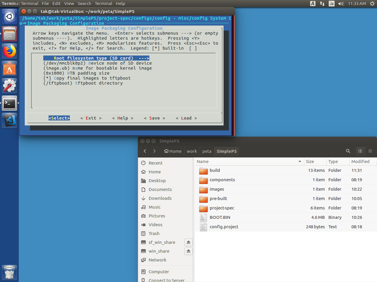Image resolution: width=377 pixels, height=282 pixels.
Task: Switch to grid view in file manager
Action: pos(370,151)
